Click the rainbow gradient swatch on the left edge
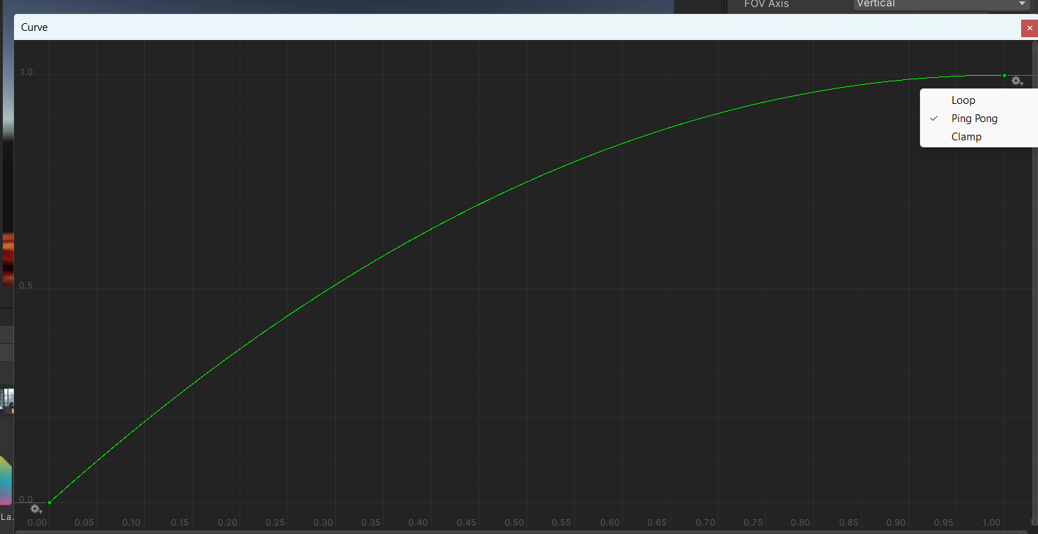The width and height of the screenshot is (1038, 534). tap(6, 481)
